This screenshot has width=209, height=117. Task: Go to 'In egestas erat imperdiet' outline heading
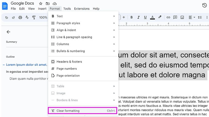27,72
